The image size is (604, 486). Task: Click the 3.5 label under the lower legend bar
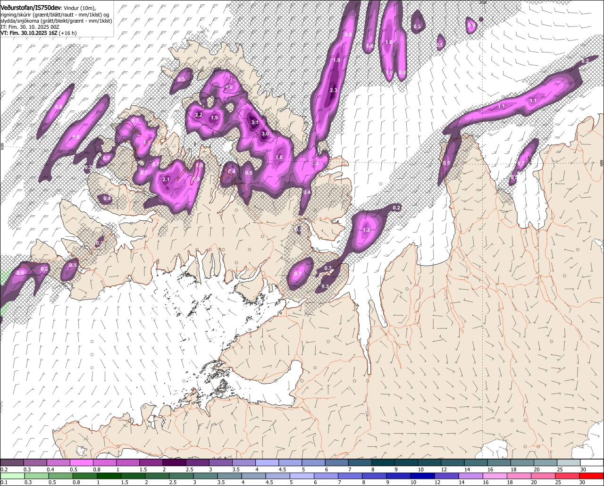221,482
